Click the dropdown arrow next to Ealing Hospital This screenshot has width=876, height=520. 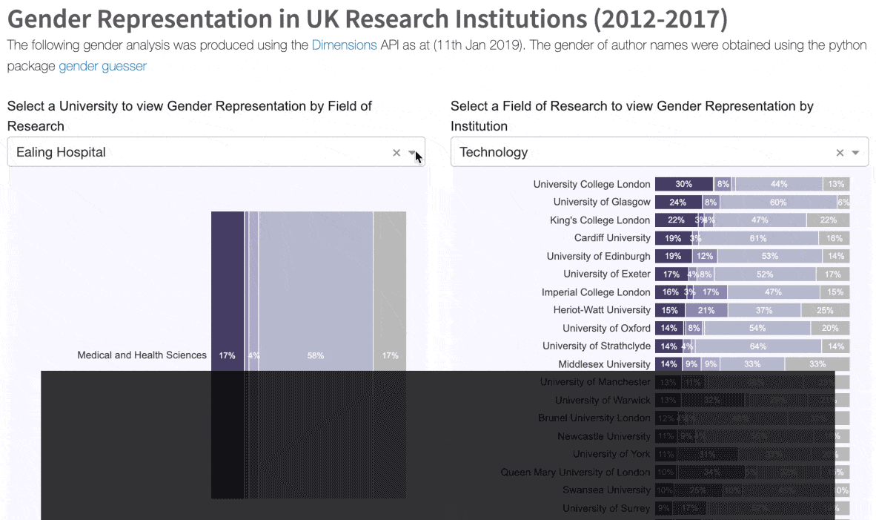(x=413, y=152)
